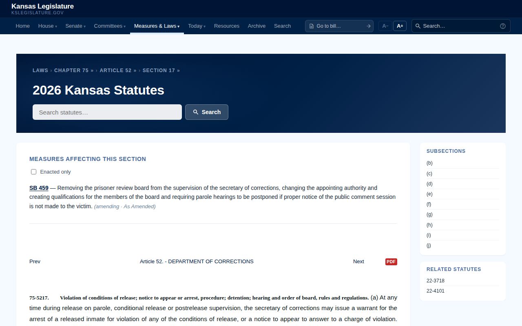The height and width of the screenshot is (326, 522).
Task: Click the help question-mark icon in top search
Action: click(x=503, y=26)
